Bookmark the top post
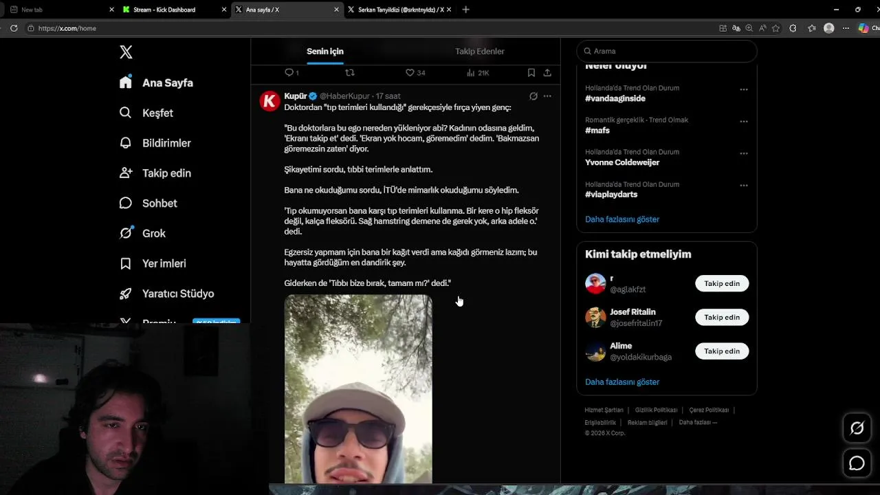 (531, 72)
